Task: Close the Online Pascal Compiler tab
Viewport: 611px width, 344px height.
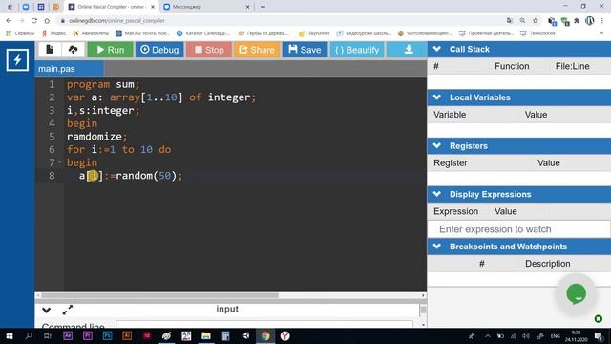Action: [x=153, y=7]
